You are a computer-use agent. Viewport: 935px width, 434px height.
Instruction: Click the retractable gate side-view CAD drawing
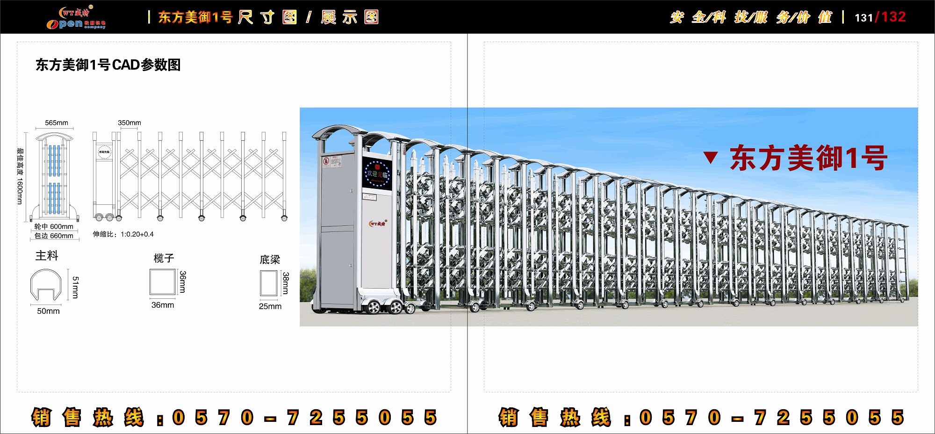tap(190, 176)
